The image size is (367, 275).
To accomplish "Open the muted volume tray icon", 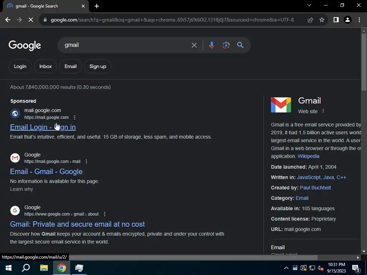I will point(320,268).
